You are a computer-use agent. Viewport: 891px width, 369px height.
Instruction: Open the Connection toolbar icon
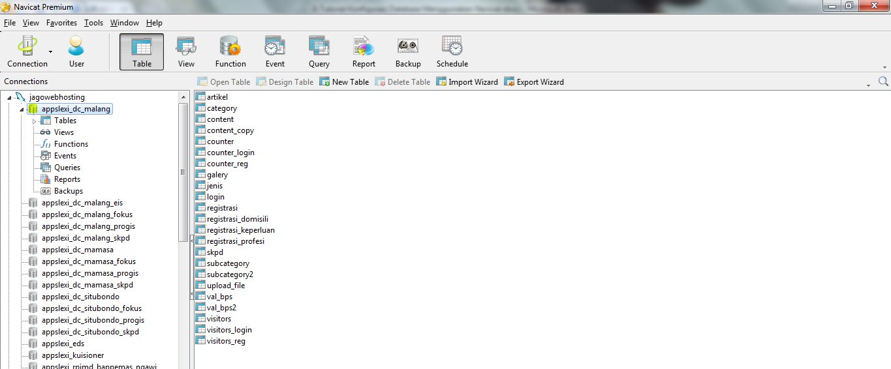coord(27,52)
